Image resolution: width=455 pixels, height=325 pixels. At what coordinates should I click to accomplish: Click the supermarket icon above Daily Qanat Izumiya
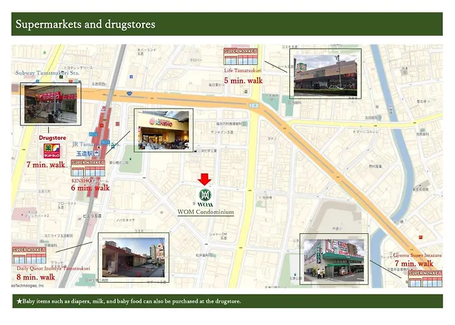pos(29,255)
